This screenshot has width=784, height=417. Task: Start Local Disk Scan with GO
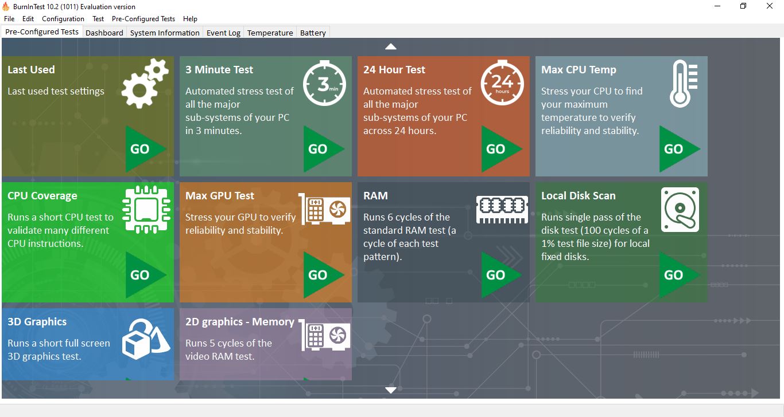tap(679, 275)
